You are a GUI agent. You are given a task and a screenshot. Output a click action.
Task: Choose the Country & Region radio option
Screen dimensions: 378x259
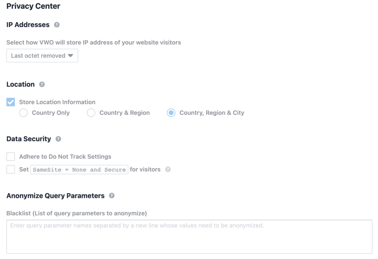tap(91, 113)
